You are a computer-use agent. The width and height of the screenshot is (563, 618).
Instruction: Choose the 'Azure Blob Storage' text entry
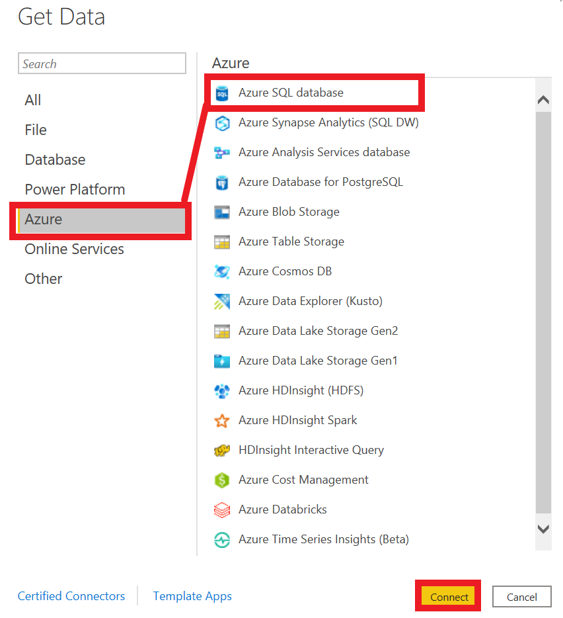point(289,212)
